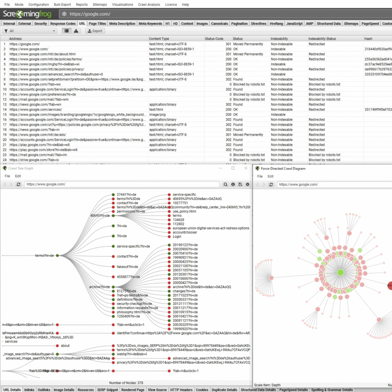Open the 'All' filter dropdown
This screenshot has height=392, width=392.
point(30,31)
